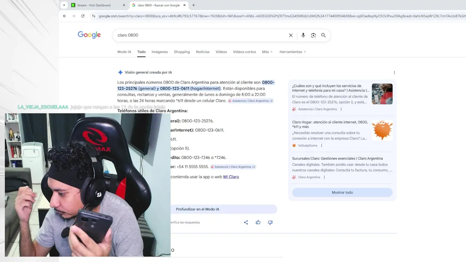The height and width of the screenshot is (262, 466).
Task: Share the AI overview
Action: [246, 222]
